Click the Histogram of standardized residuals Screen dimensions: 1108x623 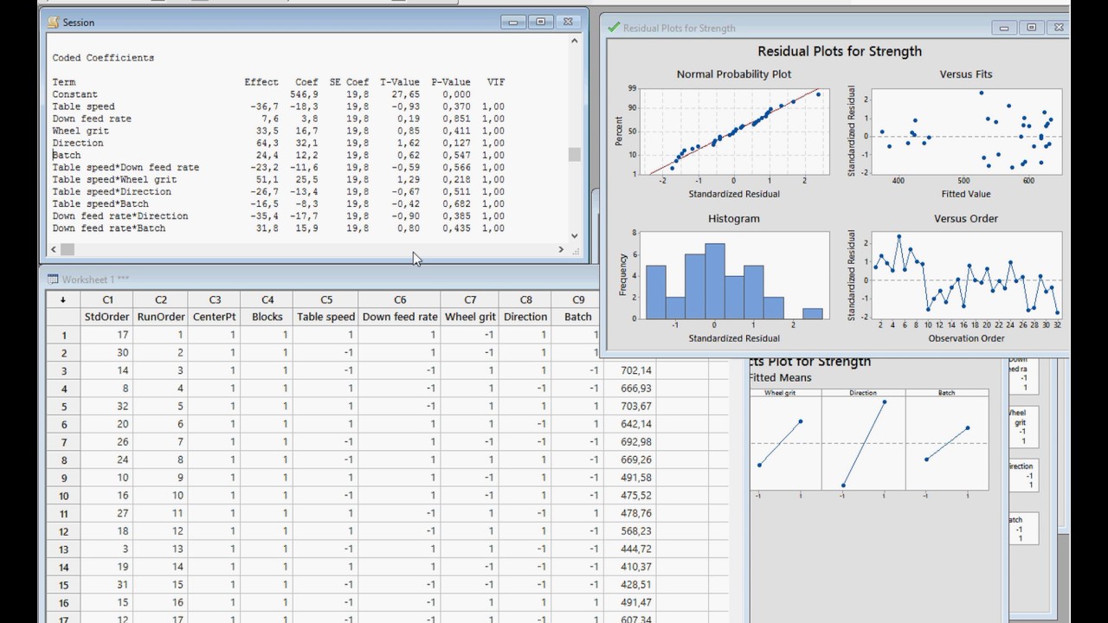734,275
